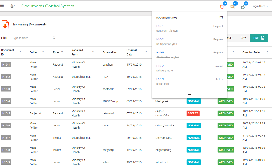The height and width of the screenshot is (165, 272).
Task: Click the Incoming Documents download icon
Action: tap(5, 24)
